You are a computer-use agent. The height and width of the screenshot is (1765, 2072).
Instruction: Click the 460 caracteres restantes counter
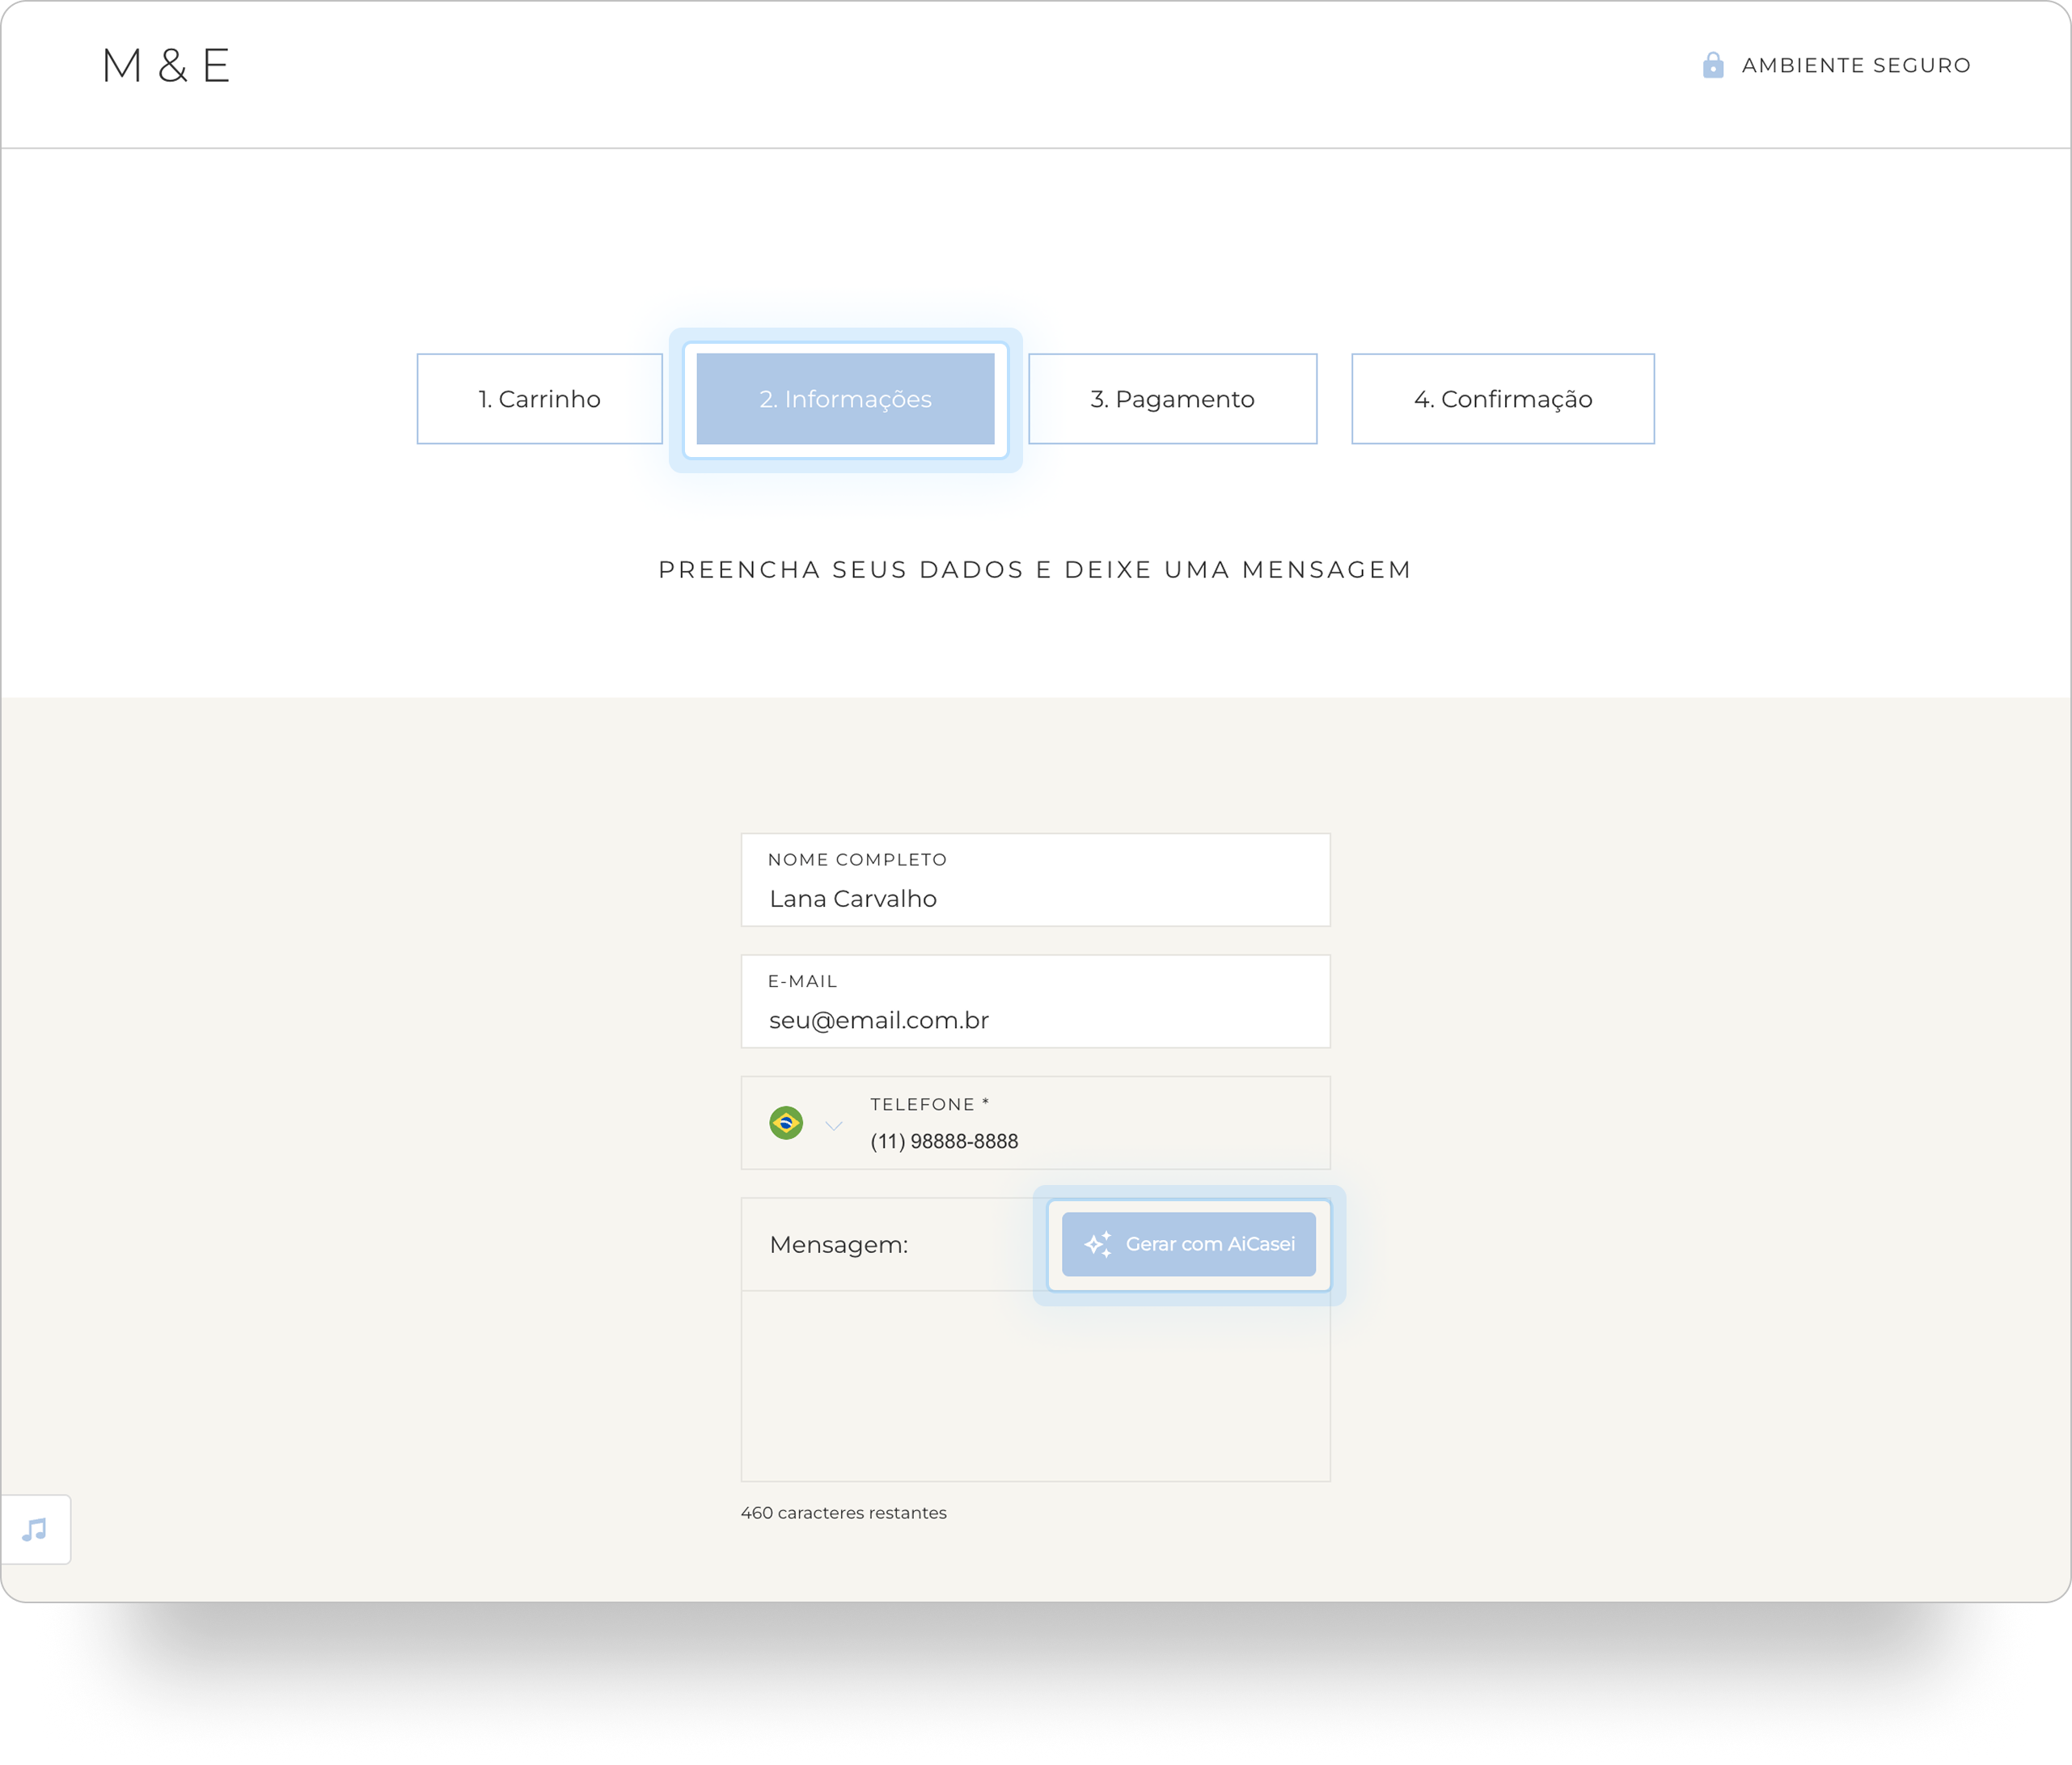click(843, 1512)
